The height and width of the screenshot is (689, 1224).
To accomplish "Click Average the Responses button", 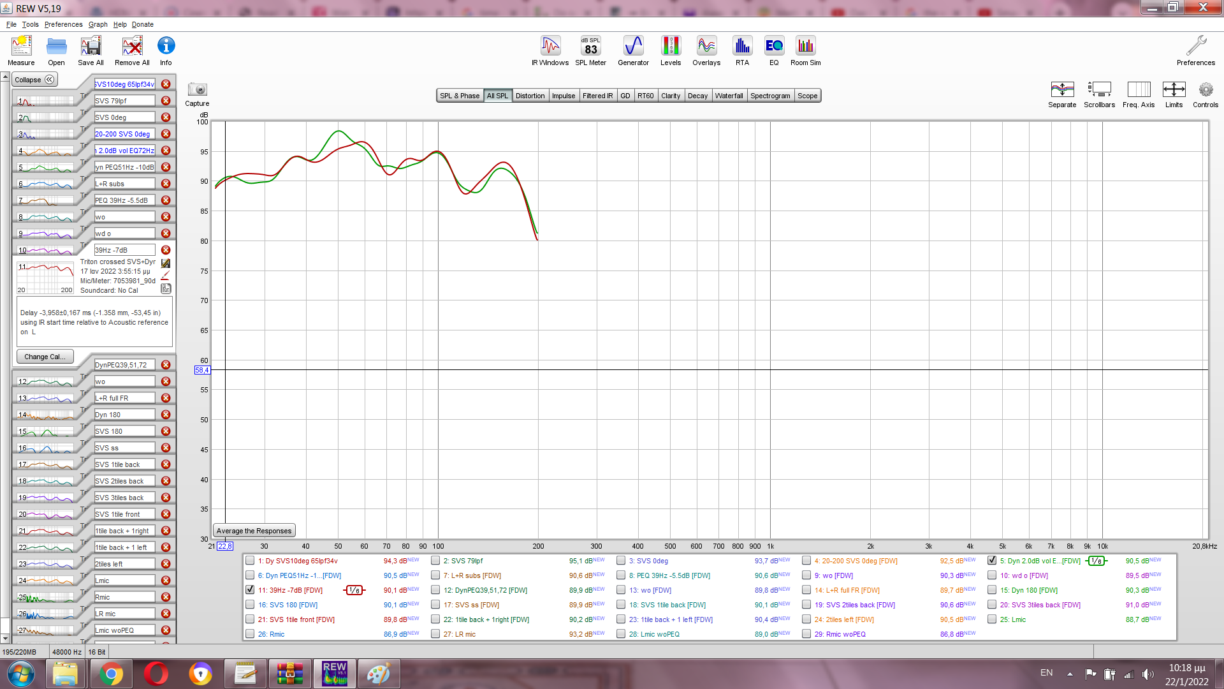I will (x=254, y=531).
